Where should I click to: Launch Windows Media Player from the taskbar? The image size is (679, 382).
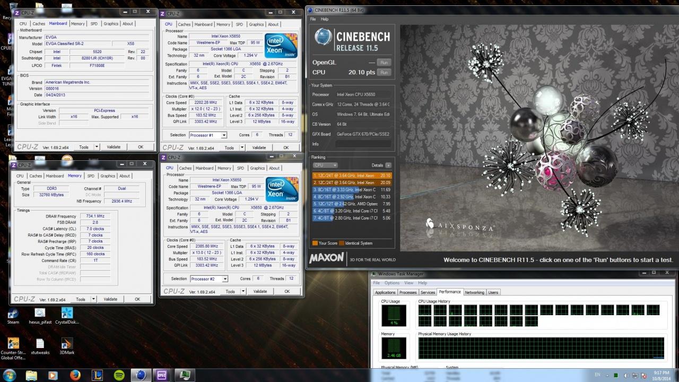[53, 375]
